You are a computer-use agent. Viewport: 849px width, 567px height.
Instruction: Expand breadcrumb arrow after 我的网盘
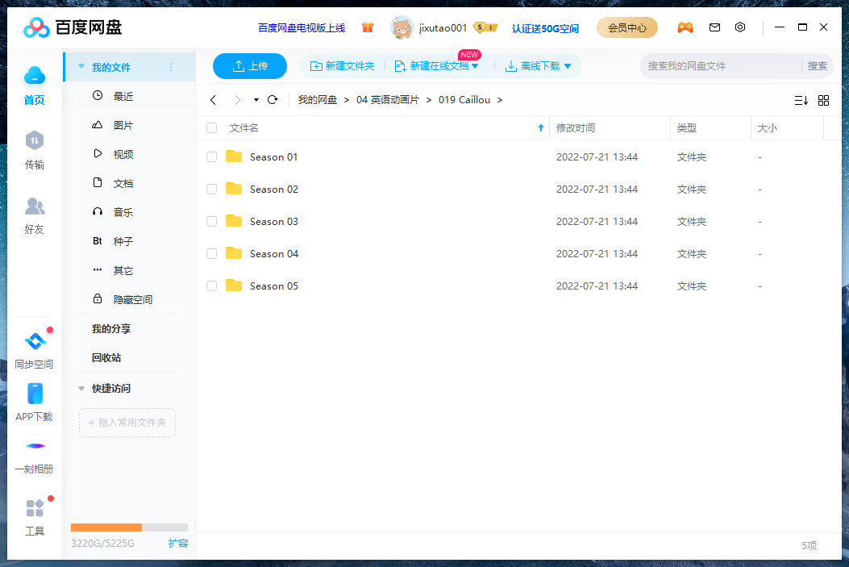pyautogui.click(x=347, y=100)
